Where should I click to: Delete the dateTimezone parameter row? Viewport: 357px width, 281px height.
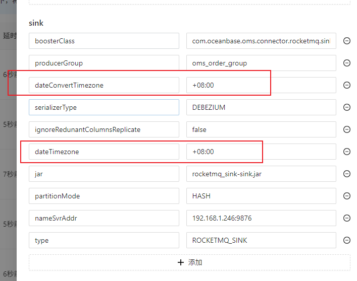347,152
